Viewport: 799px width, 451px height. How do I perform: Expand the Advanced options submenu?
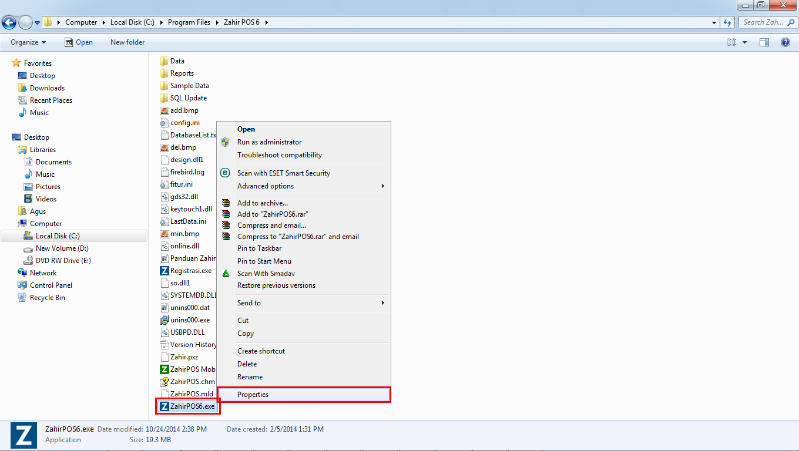(304, 186)
